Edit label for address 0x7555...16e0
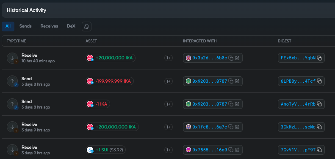The image size is (335, 159). (237, 150)
